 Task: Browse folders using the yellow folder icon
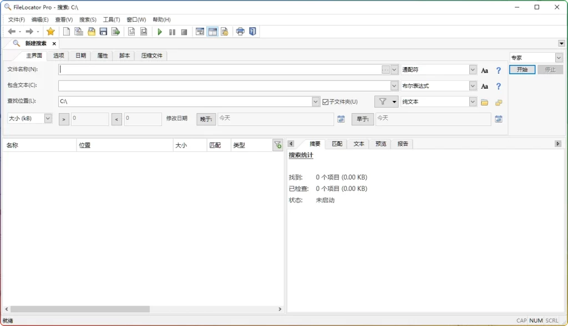click(485, 101)
